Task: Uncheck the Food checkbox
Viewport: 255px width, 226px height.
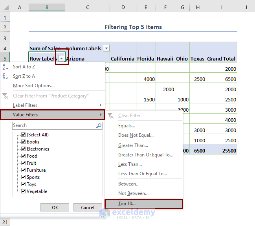Action: (x=24, y=156)
